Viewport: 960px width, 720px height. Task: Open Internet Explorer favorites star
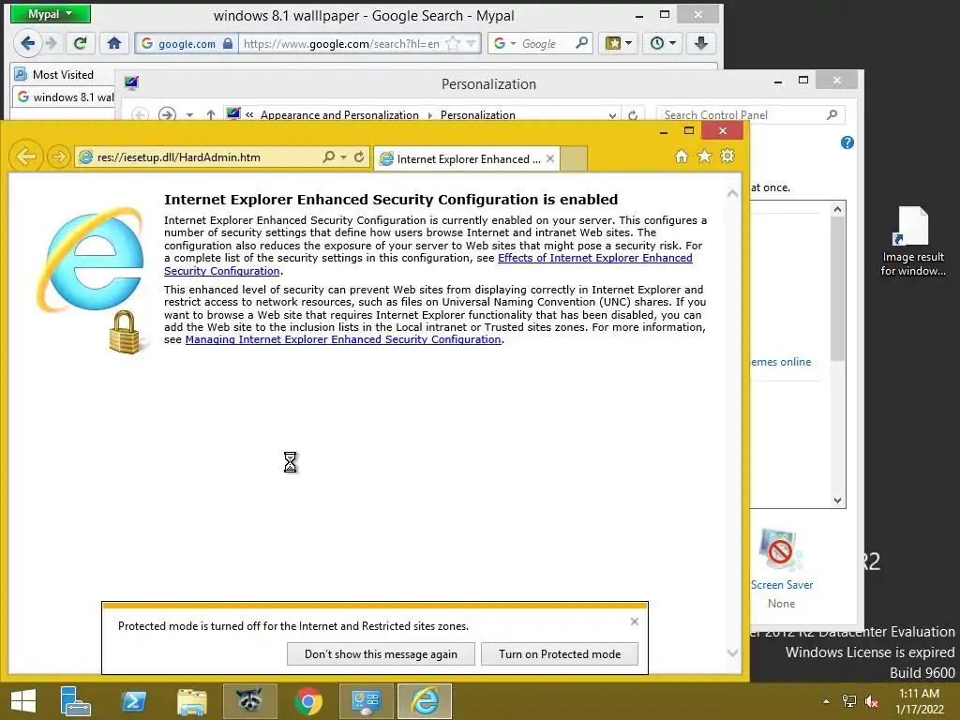[705, 157]
